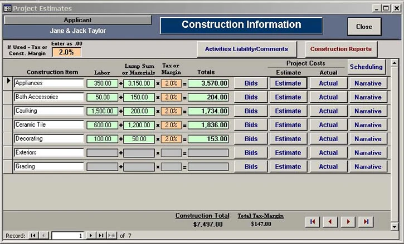Select the Appliances row record selector
Viewport: 404px width, 244px height.
8,83
